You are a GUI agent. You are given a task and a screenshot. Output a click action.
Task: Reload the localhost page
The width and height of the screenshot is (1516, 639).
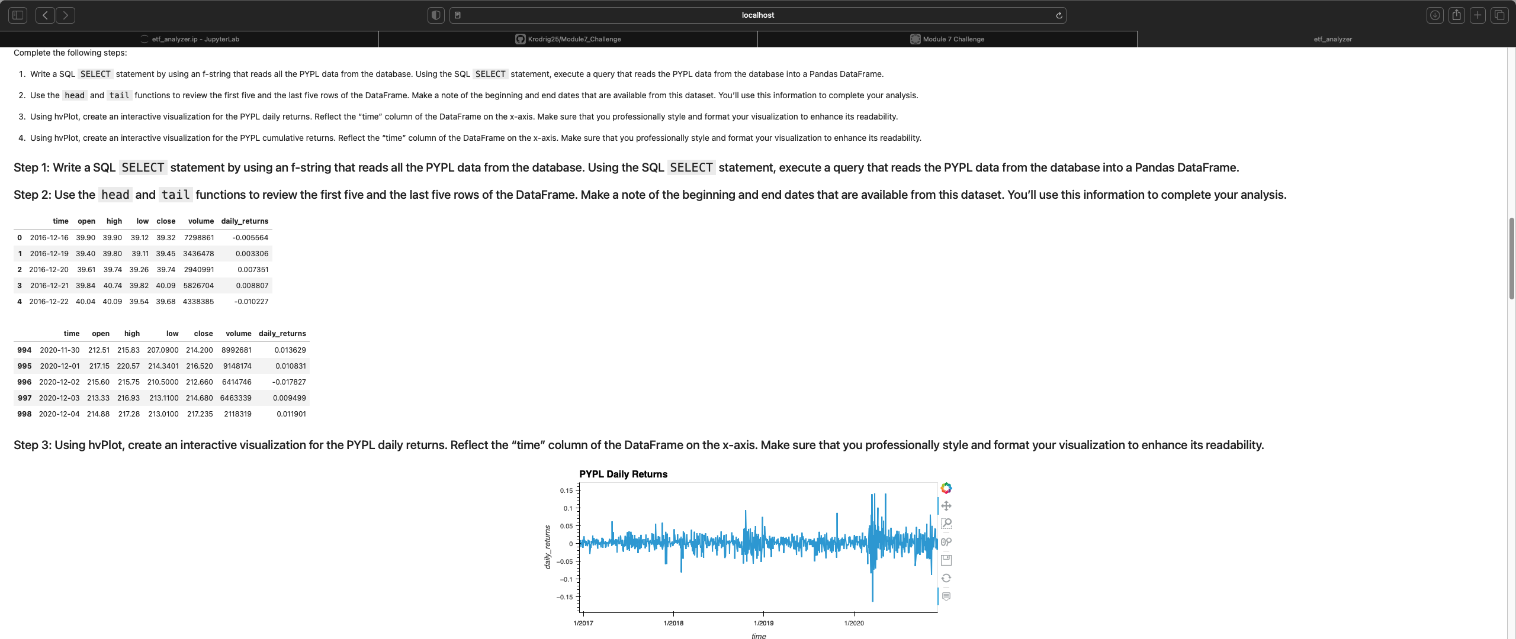(1059, 15)
